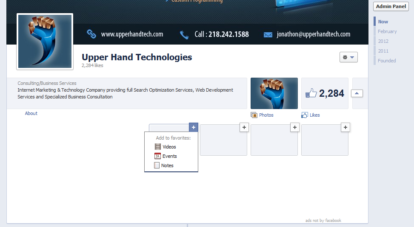
Task: Open the gear settings dropdown
Action: tap(348, 57)
